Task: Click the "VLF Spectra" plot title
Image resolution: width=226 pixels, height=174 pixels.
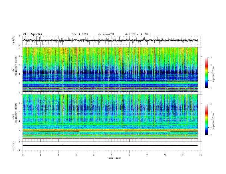Action: click(32, 34)
